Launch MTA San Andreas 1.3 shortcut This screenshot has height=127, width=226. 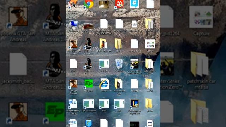click(x=89, y=64)
